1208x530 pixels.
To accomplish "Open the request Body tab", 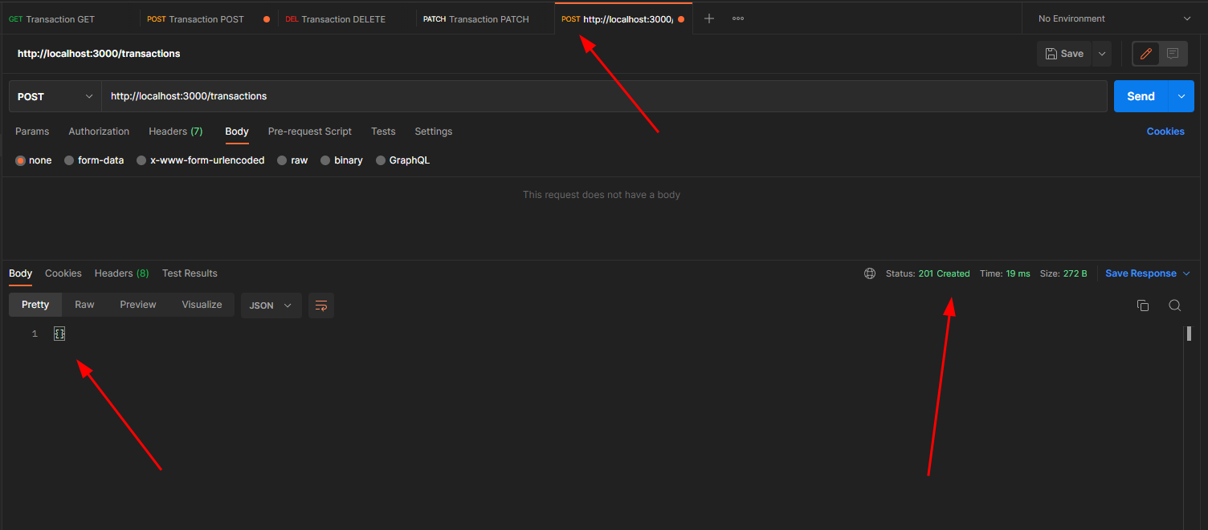I will coord(237,131).
